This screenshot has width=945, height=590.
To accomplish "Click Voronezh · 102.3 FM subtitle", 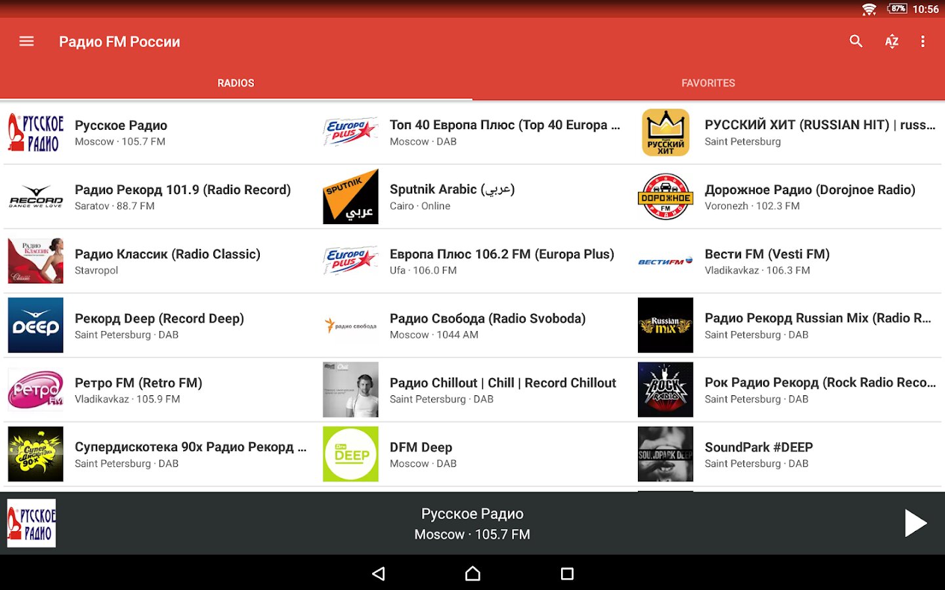I will click(752, 206).
